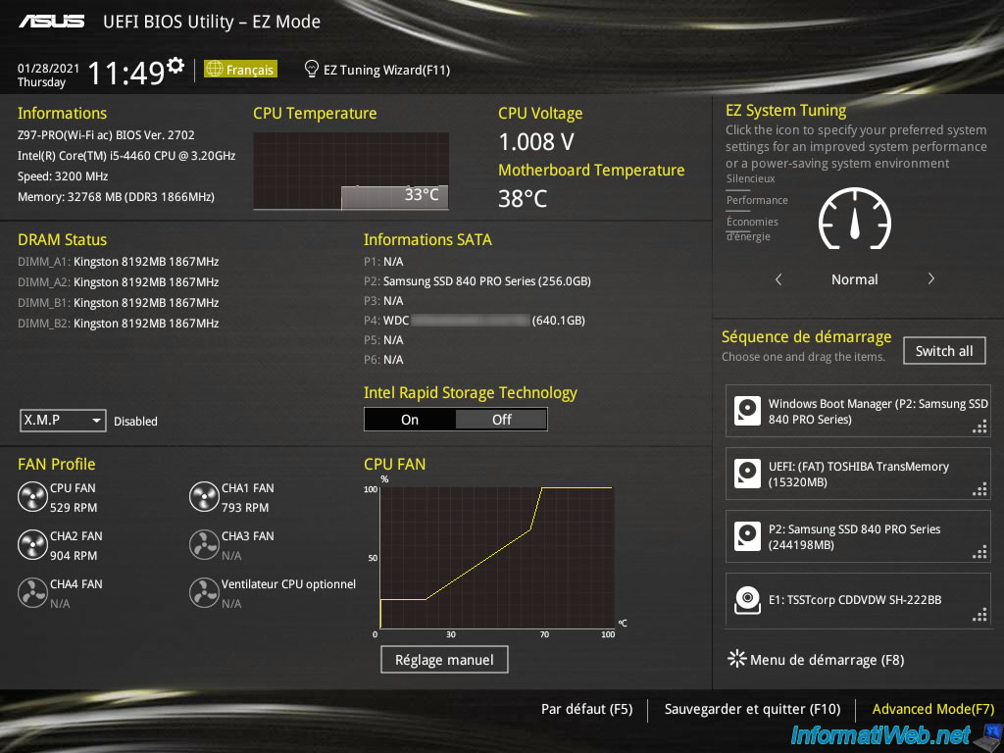Select next EZ System Tuning mode arrow

[x=931, y=279]
